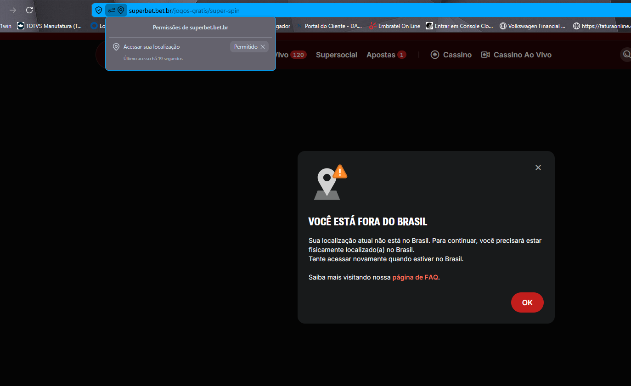Image resolution: width=631 pixels, height=386 pixels.
Task: Open the TOTVS Manufatura bookmark
Action: pyautogui.click(x=50, y=26)
